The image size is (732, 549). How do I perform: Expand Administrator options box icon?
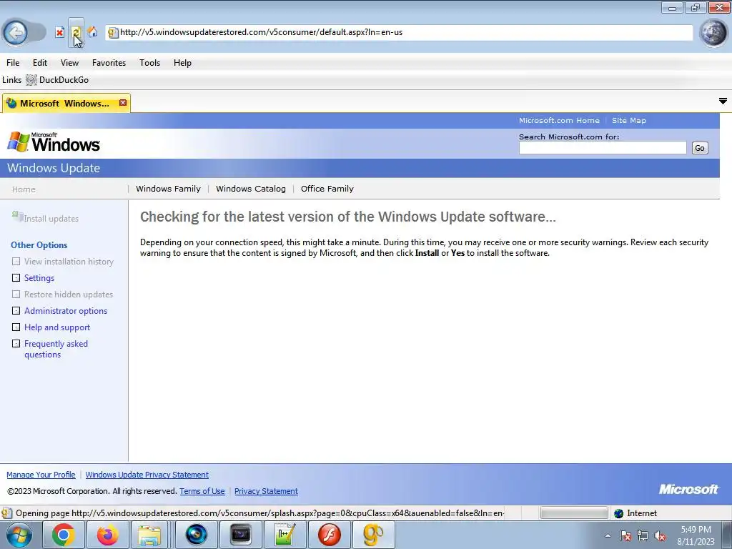[16, 310]
